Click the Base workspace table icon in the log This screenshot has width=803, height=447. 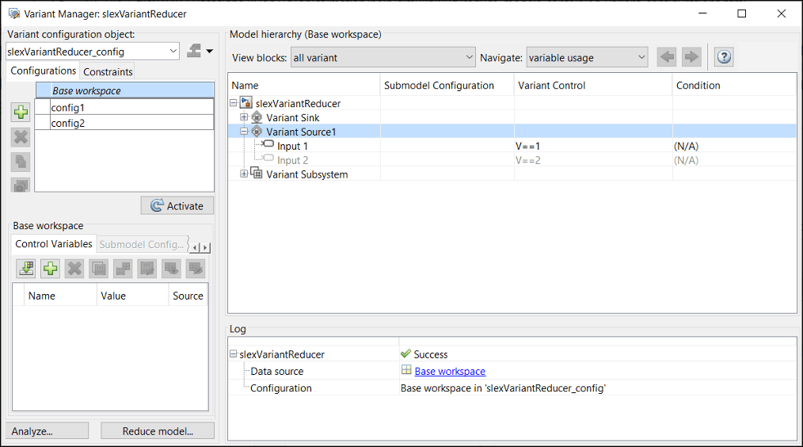point(406,370)
